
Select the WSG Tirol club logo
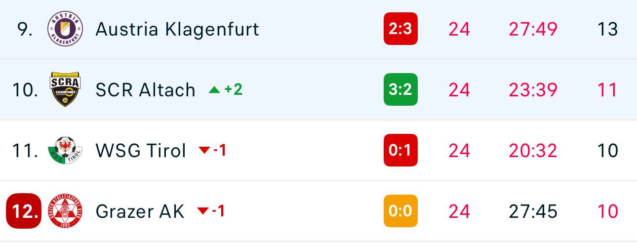click(x=65, y=150)
